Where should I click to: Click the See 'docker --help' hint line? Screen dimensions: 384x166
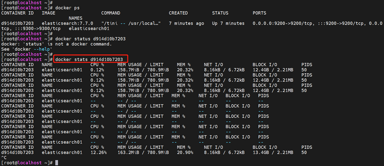pos(27,49)
